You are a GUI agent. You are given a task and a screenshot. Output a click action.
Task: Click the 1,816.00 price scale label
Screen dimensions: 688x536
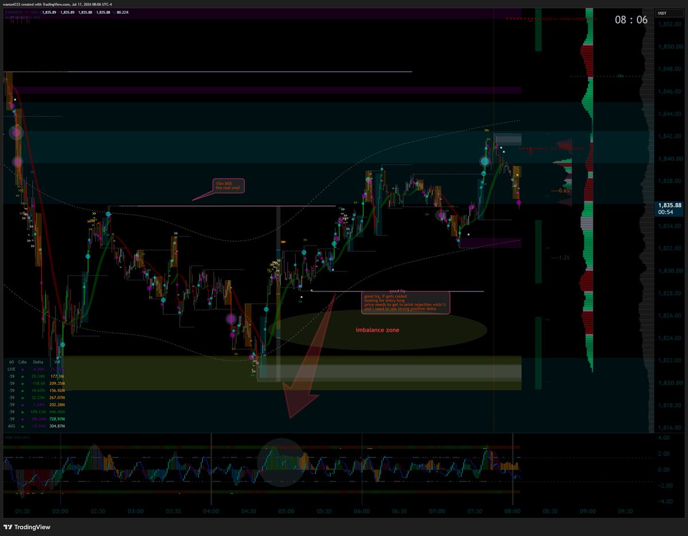[x=670, y=428]
